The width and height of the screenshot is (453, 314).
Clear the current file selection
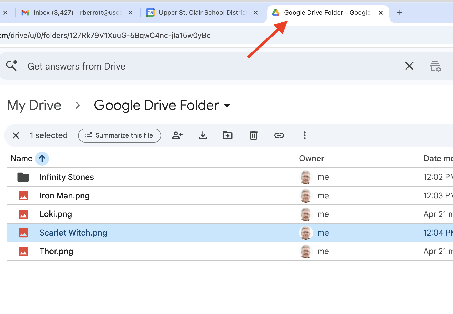pyautogui.click(x=16, y=135)
